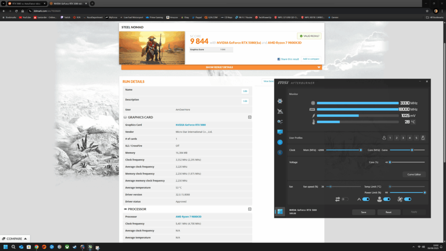Viewport: 446px width, 251px height.
Task: Open Xbox app from the taskbar
Action: coord(67,247)
